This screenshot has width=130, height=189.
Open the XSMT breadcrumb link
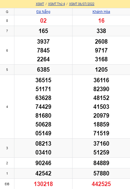pyautogui.click(x=40, y=4)
